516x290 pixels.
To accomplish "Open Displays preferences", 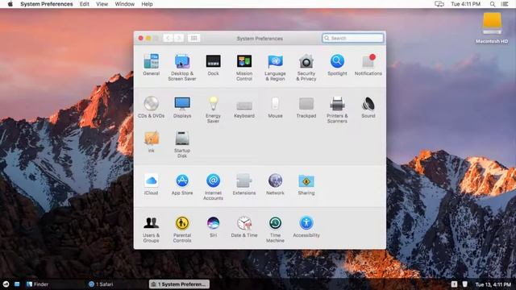I will [x=182, y=107].
